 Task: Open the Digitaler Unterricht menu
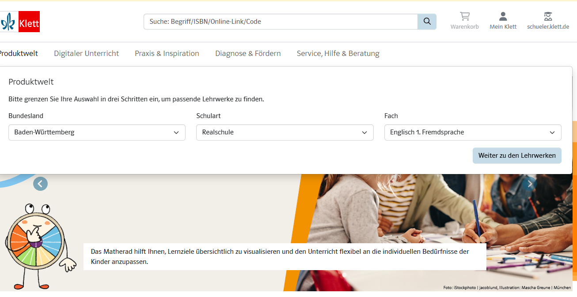coord(86,53)
